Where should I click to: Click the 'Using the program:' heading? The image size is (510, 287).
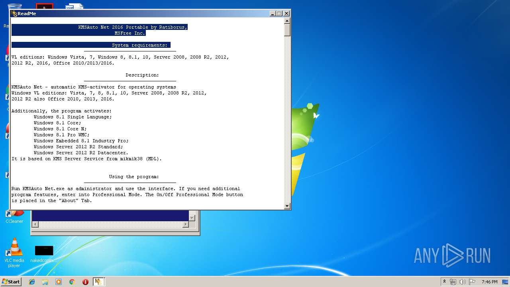tap(134, 177)
